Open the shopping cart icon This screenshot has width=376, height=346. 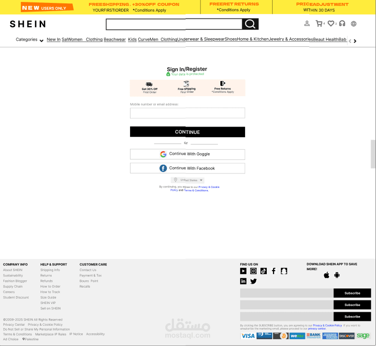tap(319, 24)
